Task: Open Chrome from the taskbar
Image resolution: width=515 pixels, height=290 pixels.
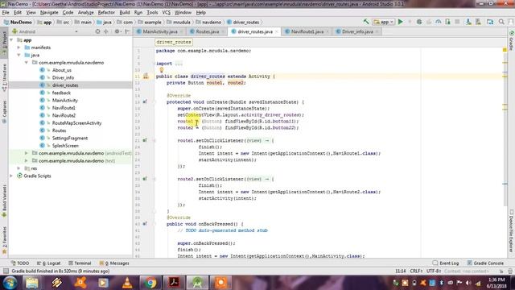Action: (x=150, y=283)
